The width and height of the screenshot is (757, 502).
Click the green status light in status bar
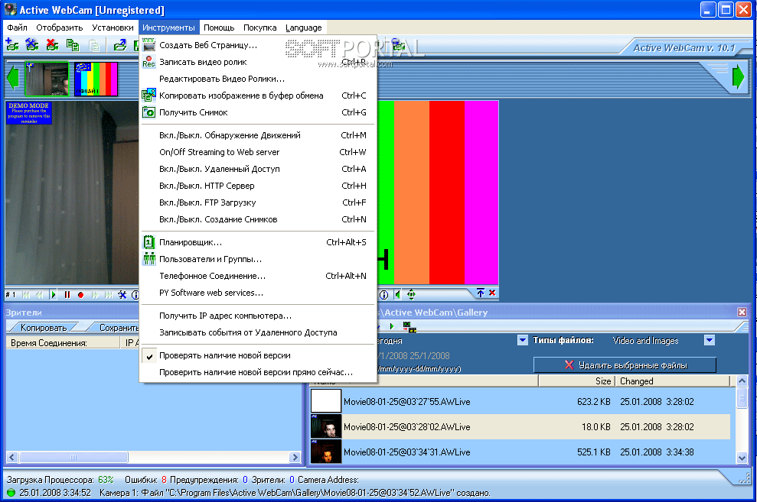coord(11,493)
